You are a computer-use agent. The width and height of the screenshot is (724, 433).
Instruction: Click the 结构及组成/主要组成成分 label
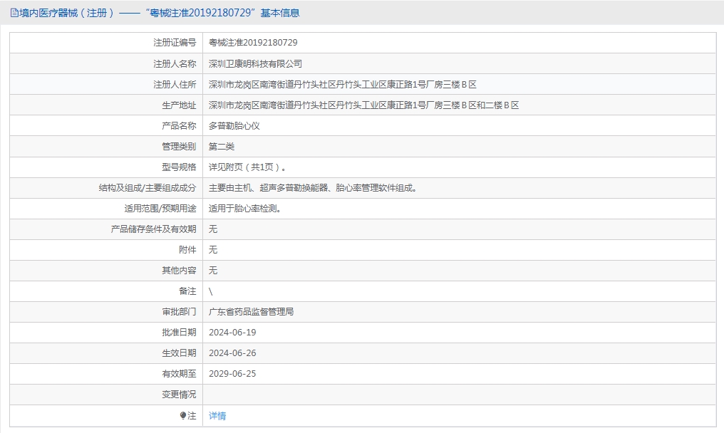(x=148, y=188)
